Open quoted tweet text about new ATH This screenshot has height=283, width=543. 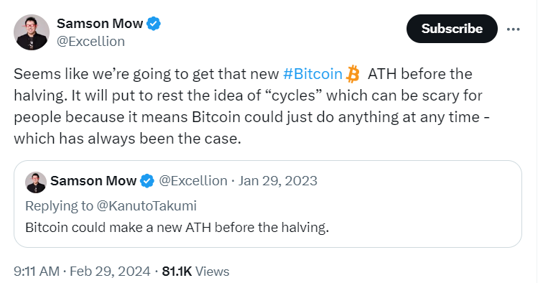(x=177, y=228)
